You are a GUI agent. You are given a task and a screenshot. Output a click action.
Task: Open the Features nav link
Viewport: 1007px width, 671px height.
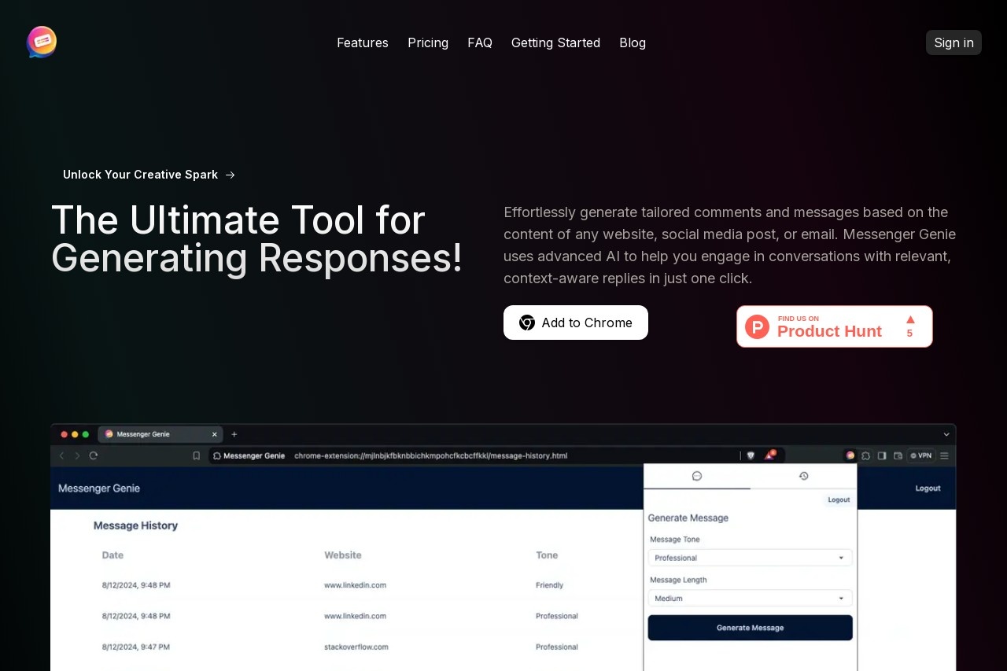(363, 42)
